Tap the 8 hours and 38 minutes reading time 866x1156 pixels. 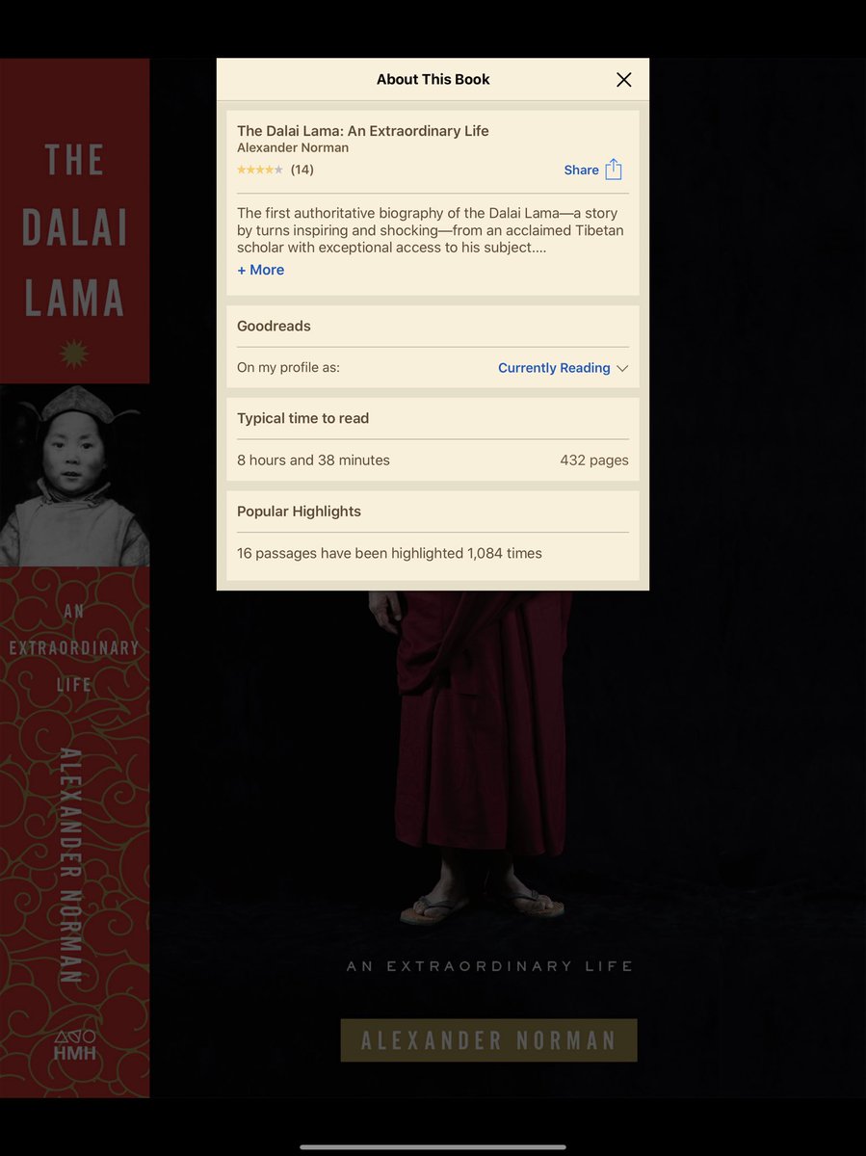click(x=313, y=460)
